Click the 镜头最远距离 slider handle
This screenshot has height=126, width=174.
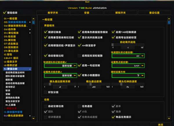pyautogui.click(x=90, y=84)
